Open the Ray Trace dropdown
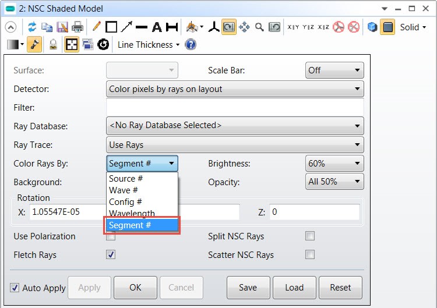Image resolution: width=437 pixels, height=308 pixels. [235, 144]
